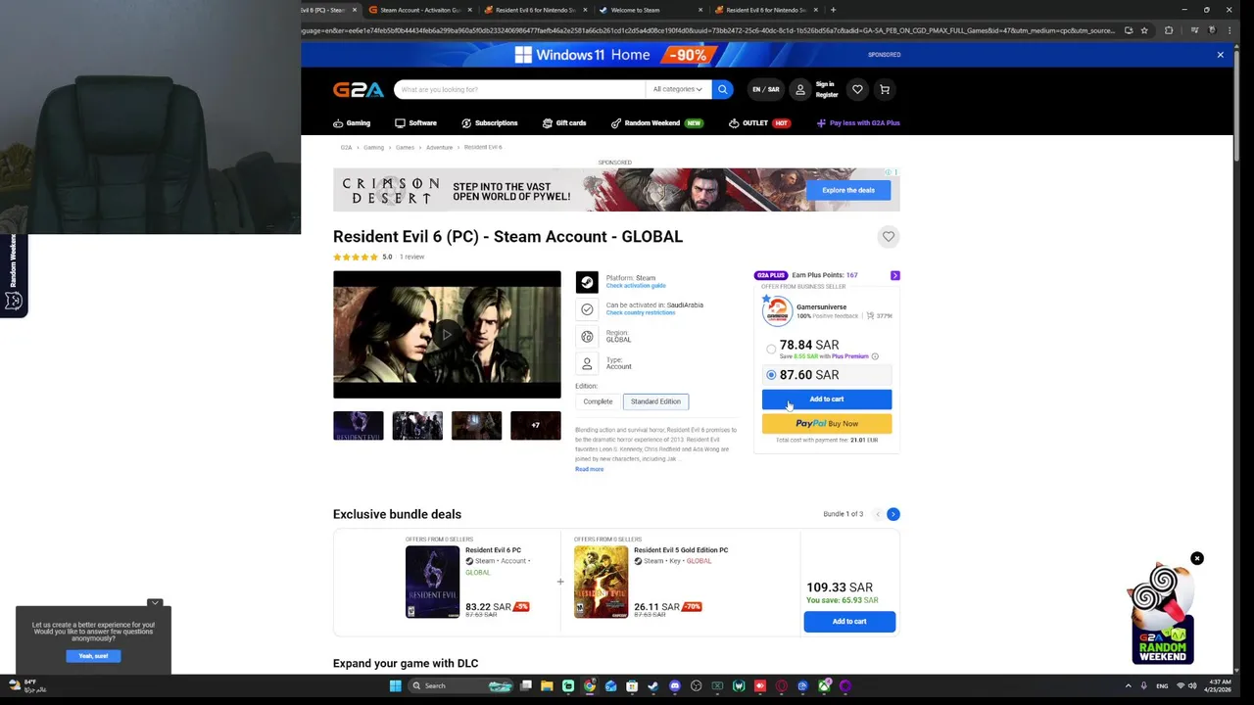Click the browser address bar URL
Image resolution: width=1254 pixels, height=705 pixels.
pyautogui.click(x=708, y=30)
